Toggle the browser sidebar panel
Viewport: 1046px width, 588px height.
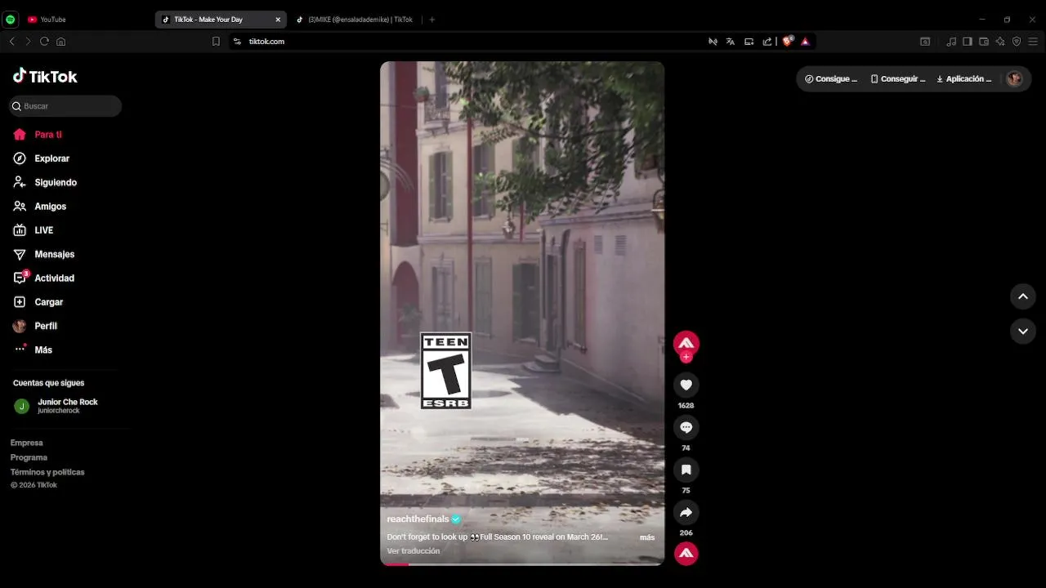968,42
